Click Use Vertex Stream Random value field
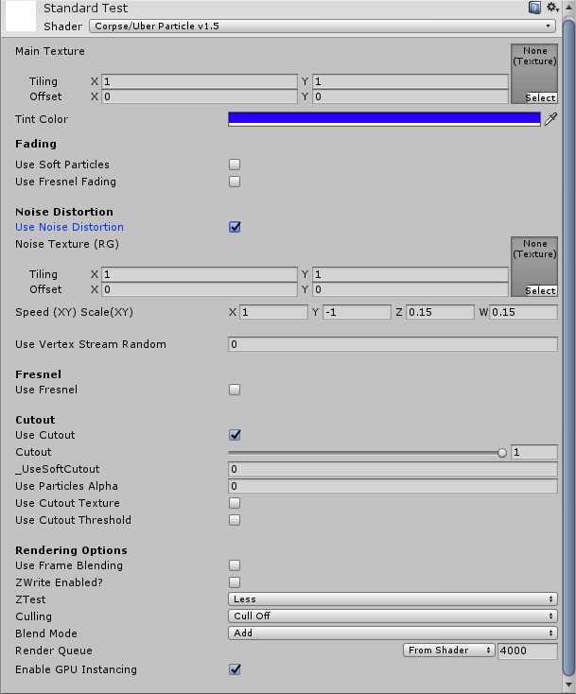Viewport: 576px width, 694px height. pos(393,344)
